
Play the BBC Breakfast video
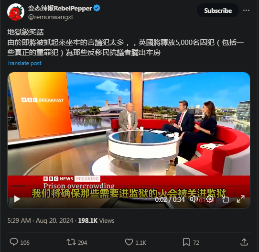pyautogui.click(x=17, y=199)
